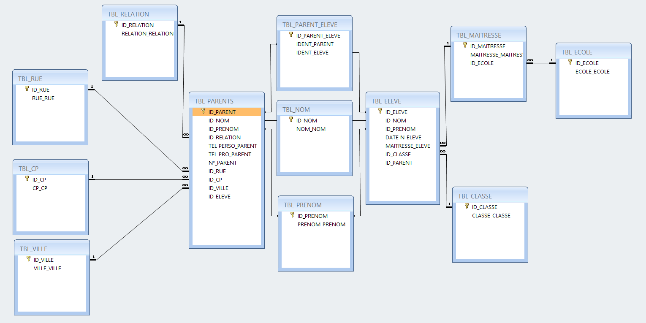Image resolution: width=646 pixels, height=323 pixels.
Task: Select the TBL_ELEVE table header
Action: coord(403,101)
